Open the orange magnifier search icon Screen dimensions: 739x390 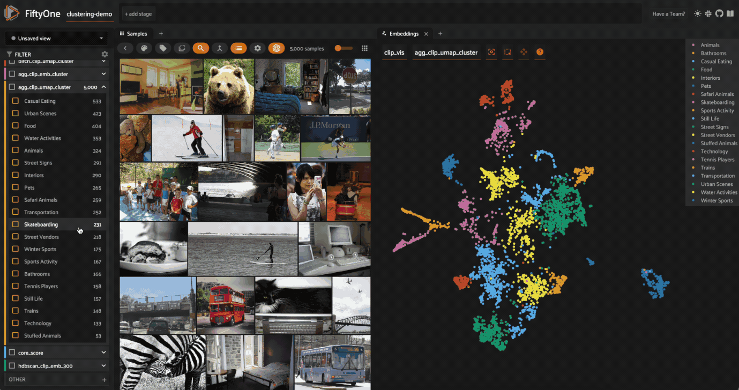pyautogui.click(x=200, y=48)
